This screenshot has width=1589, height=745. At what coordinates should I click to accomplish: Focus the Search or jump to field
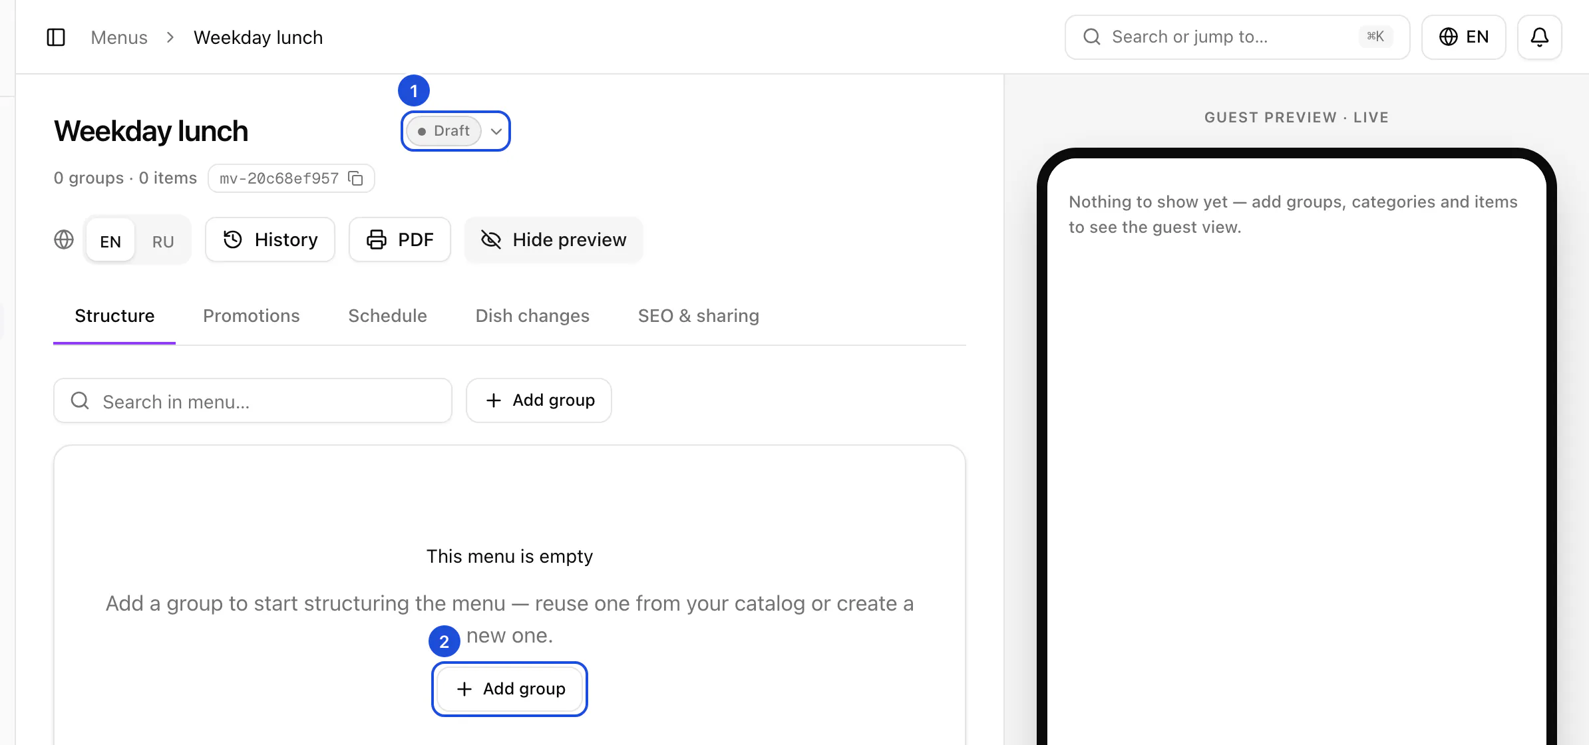[1237, 37]
